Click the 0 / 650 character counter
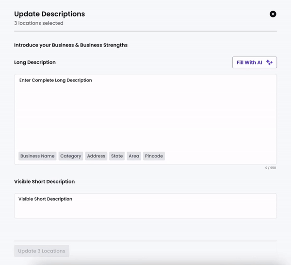 pos(271,168)
